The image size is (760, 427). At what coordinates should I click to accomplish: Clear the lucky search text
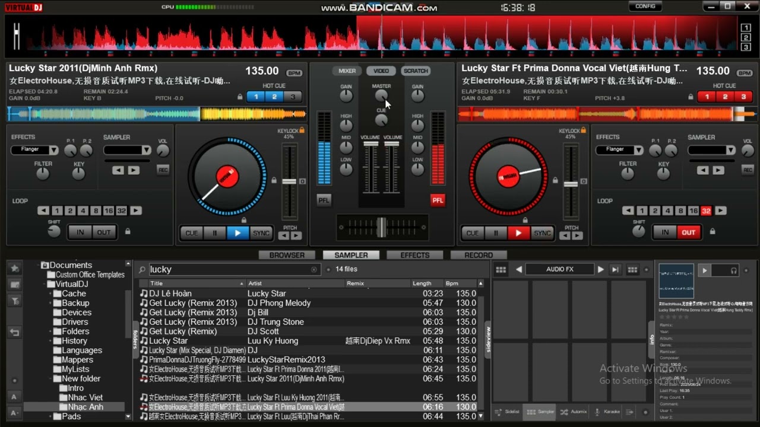click(x=314, y=269)
